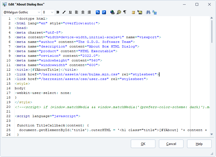This screenshot has width=216, height=157.
Task: Align text to the left
Action: 76,12
